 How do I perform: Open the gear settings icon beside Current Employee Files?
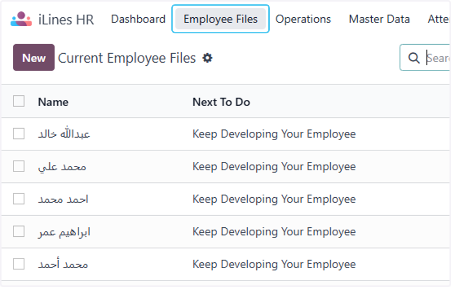pyautogui.click(x=207, y=58)
